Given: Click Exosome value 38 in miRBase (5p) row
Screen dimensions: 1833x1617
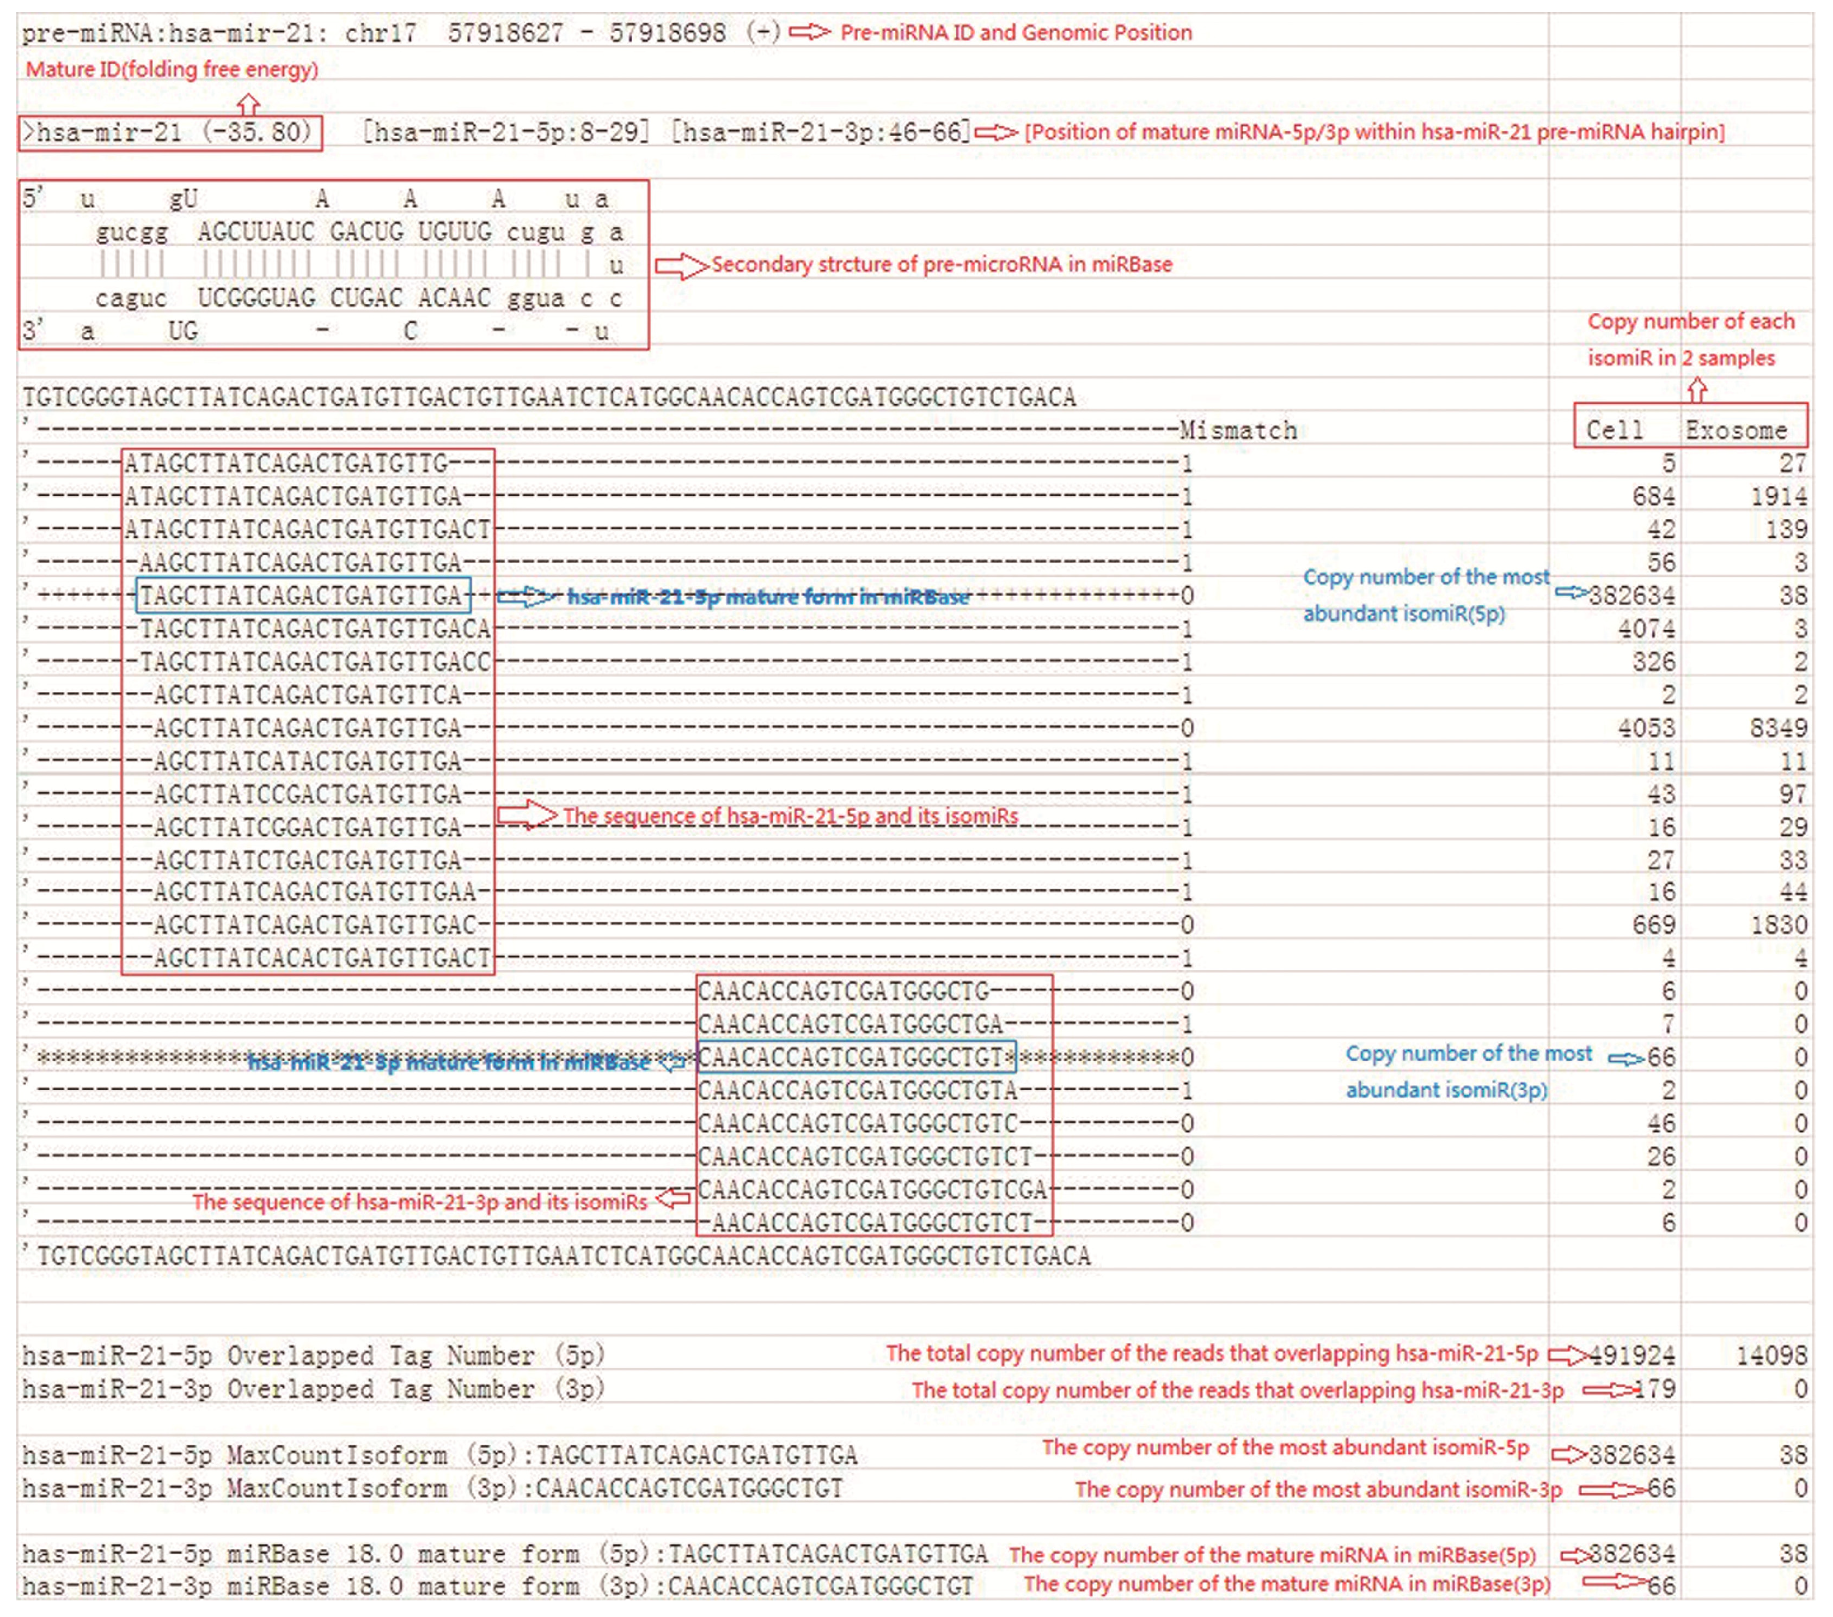Looking at the screenshot, I should [x=1794, y=1554].
